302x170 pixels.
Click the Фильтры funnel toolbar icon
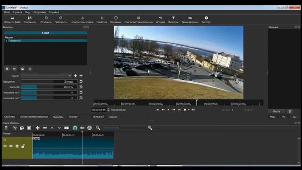pyautogui.click(x=173, y=20)
